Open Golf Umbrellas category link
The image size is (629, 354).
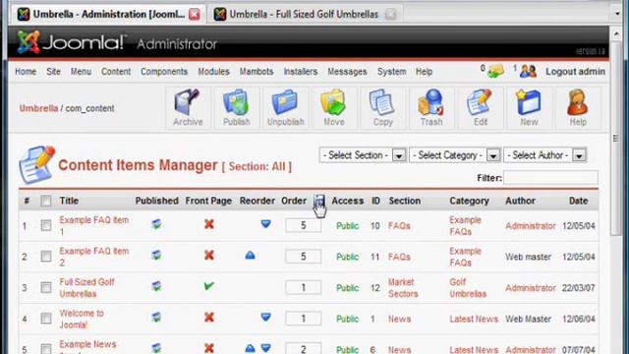pos(468,288)
